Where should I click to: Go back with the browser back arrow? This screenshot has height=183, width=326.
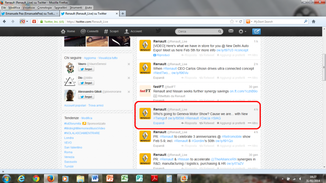(x=4, y=22)
